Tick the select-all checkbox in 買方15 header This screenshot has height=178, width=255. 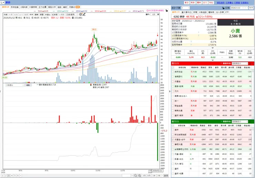tap(173, 67)
